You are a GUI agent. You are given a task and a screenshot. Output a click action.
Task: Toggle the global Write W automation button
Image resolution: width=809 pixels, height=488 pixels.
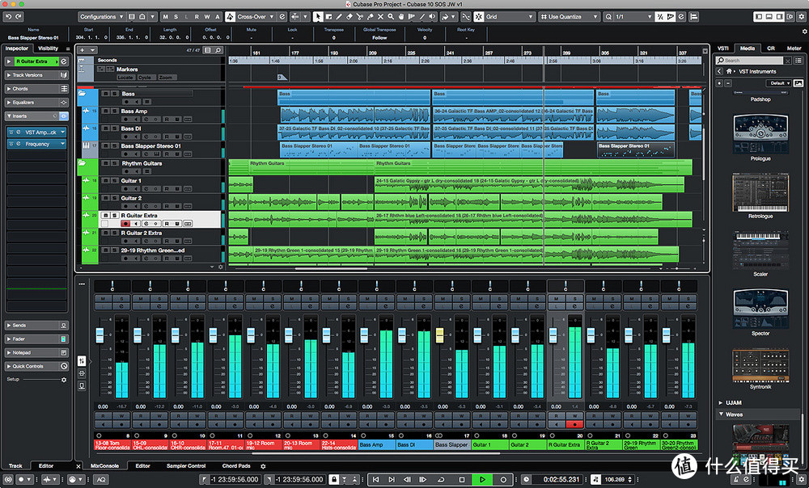[207, 16]
